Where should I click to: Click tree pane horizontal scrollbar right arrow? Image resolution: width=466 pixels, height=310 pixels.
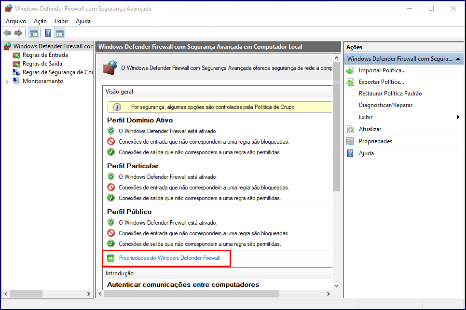click(89, 294)
